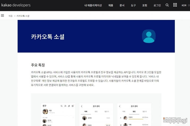
Task: Open the 문서 menu
Action: 122,5
